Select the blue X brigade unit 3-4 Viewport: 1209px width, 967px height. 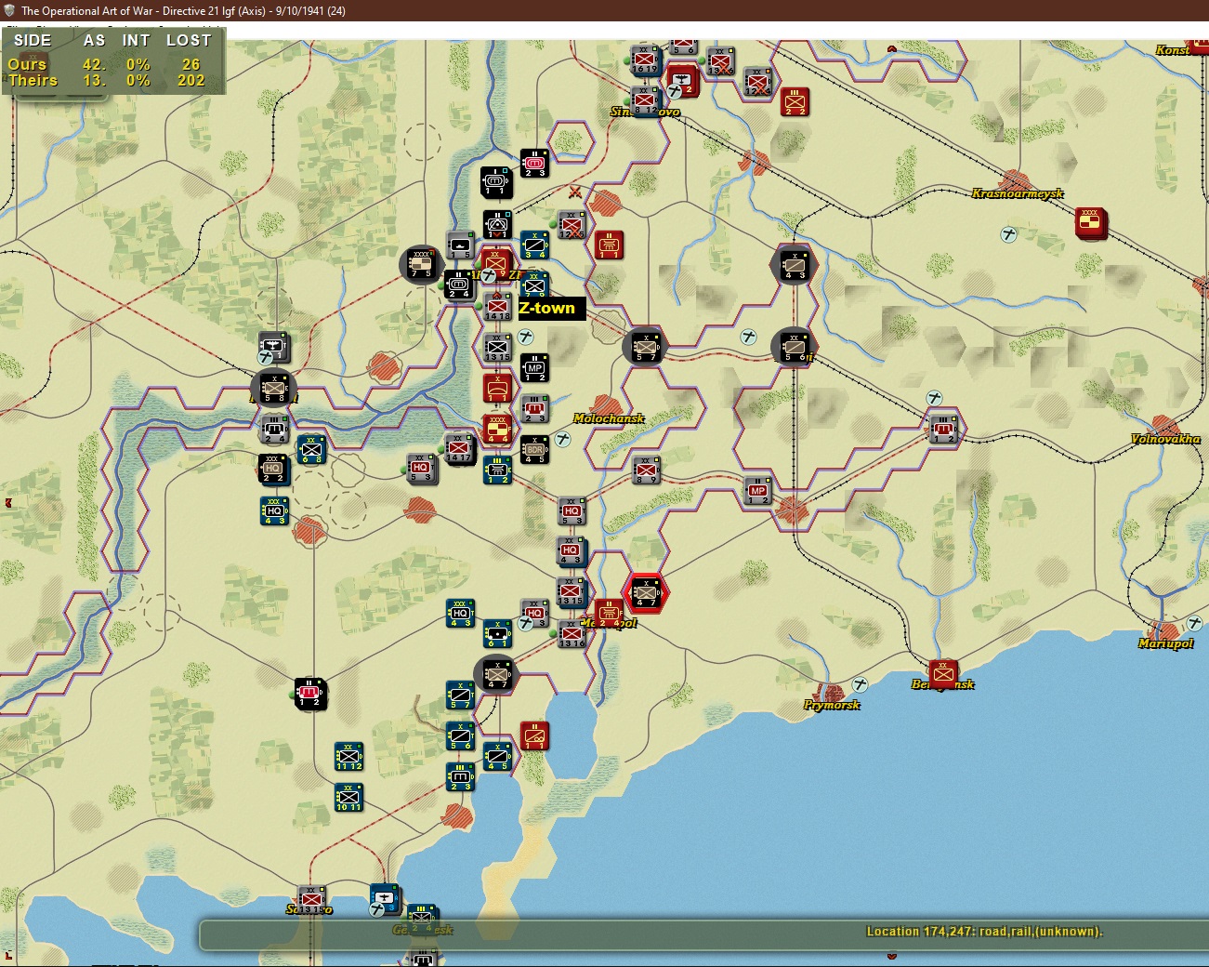tap(535, 245)
